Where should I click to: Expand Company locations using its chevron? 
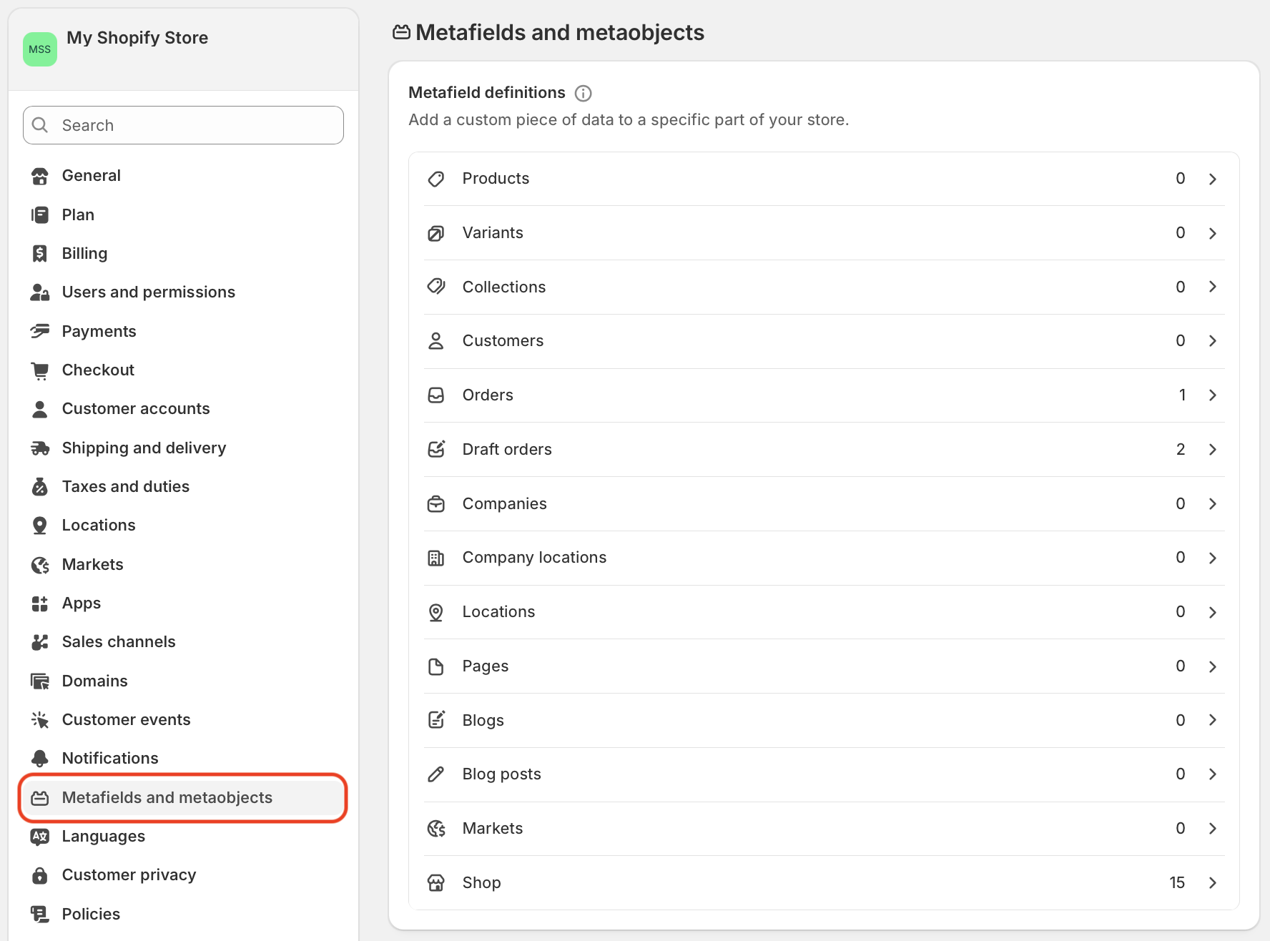pos(1213,558)
